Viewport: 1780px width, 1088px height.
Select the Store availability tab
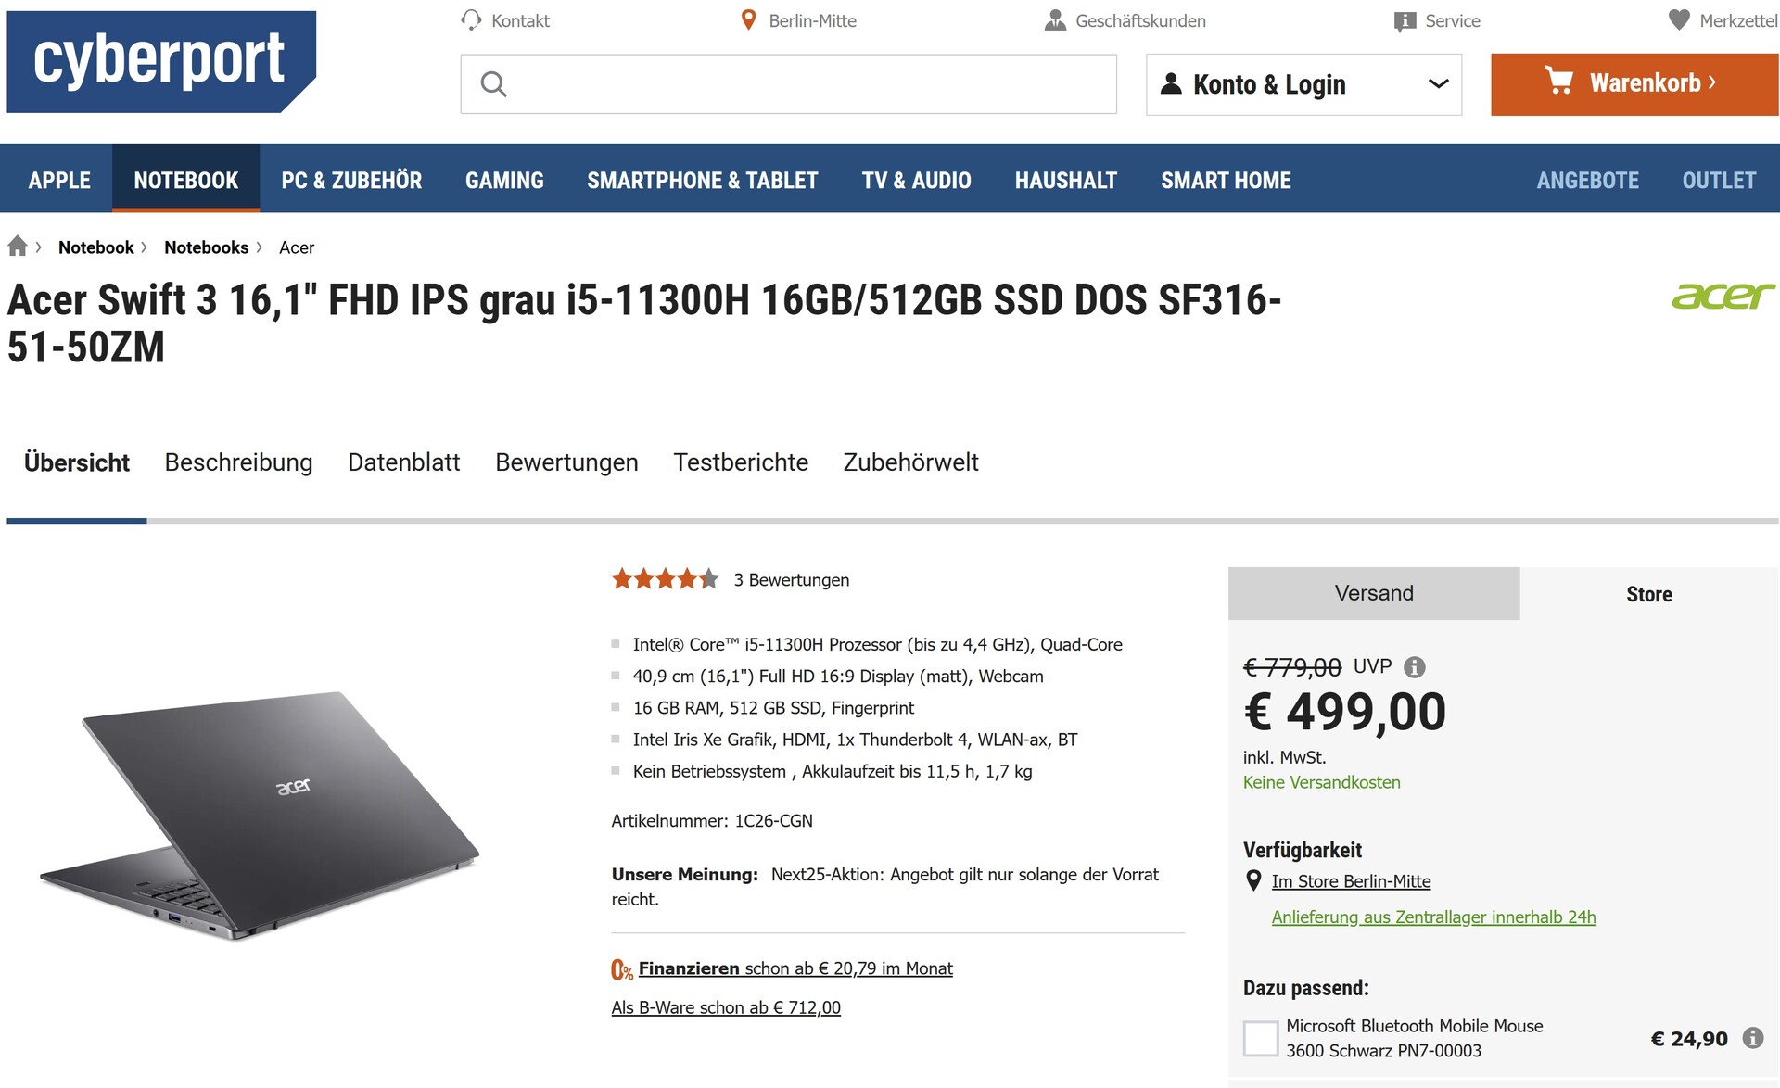click(x=1648, y=594)
